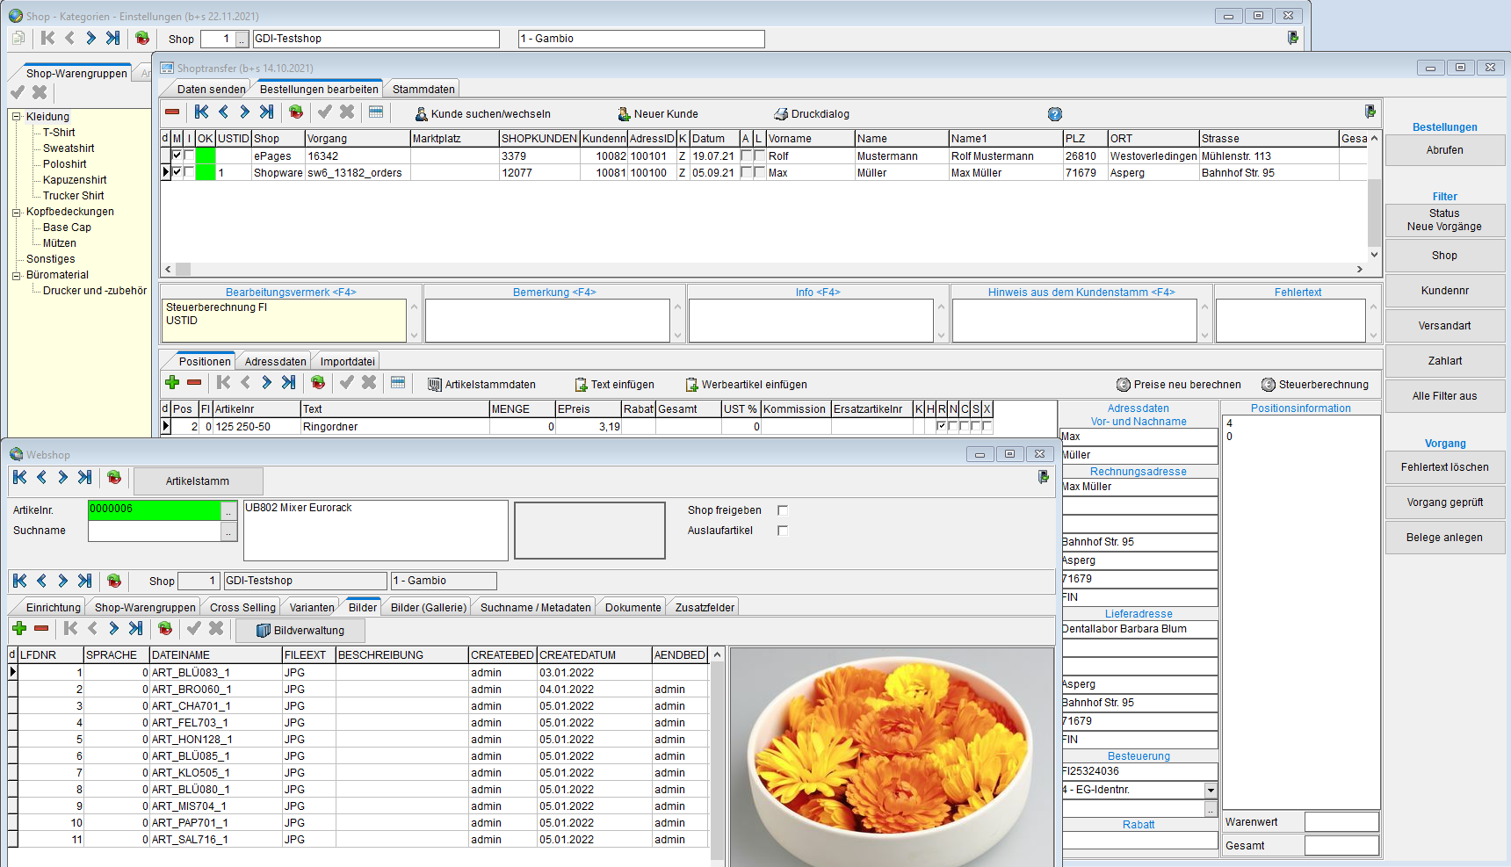The width and height of the screenshot is (1511, 867).
Task: Click the blue help question mark icon
Action: (1055, 114)
